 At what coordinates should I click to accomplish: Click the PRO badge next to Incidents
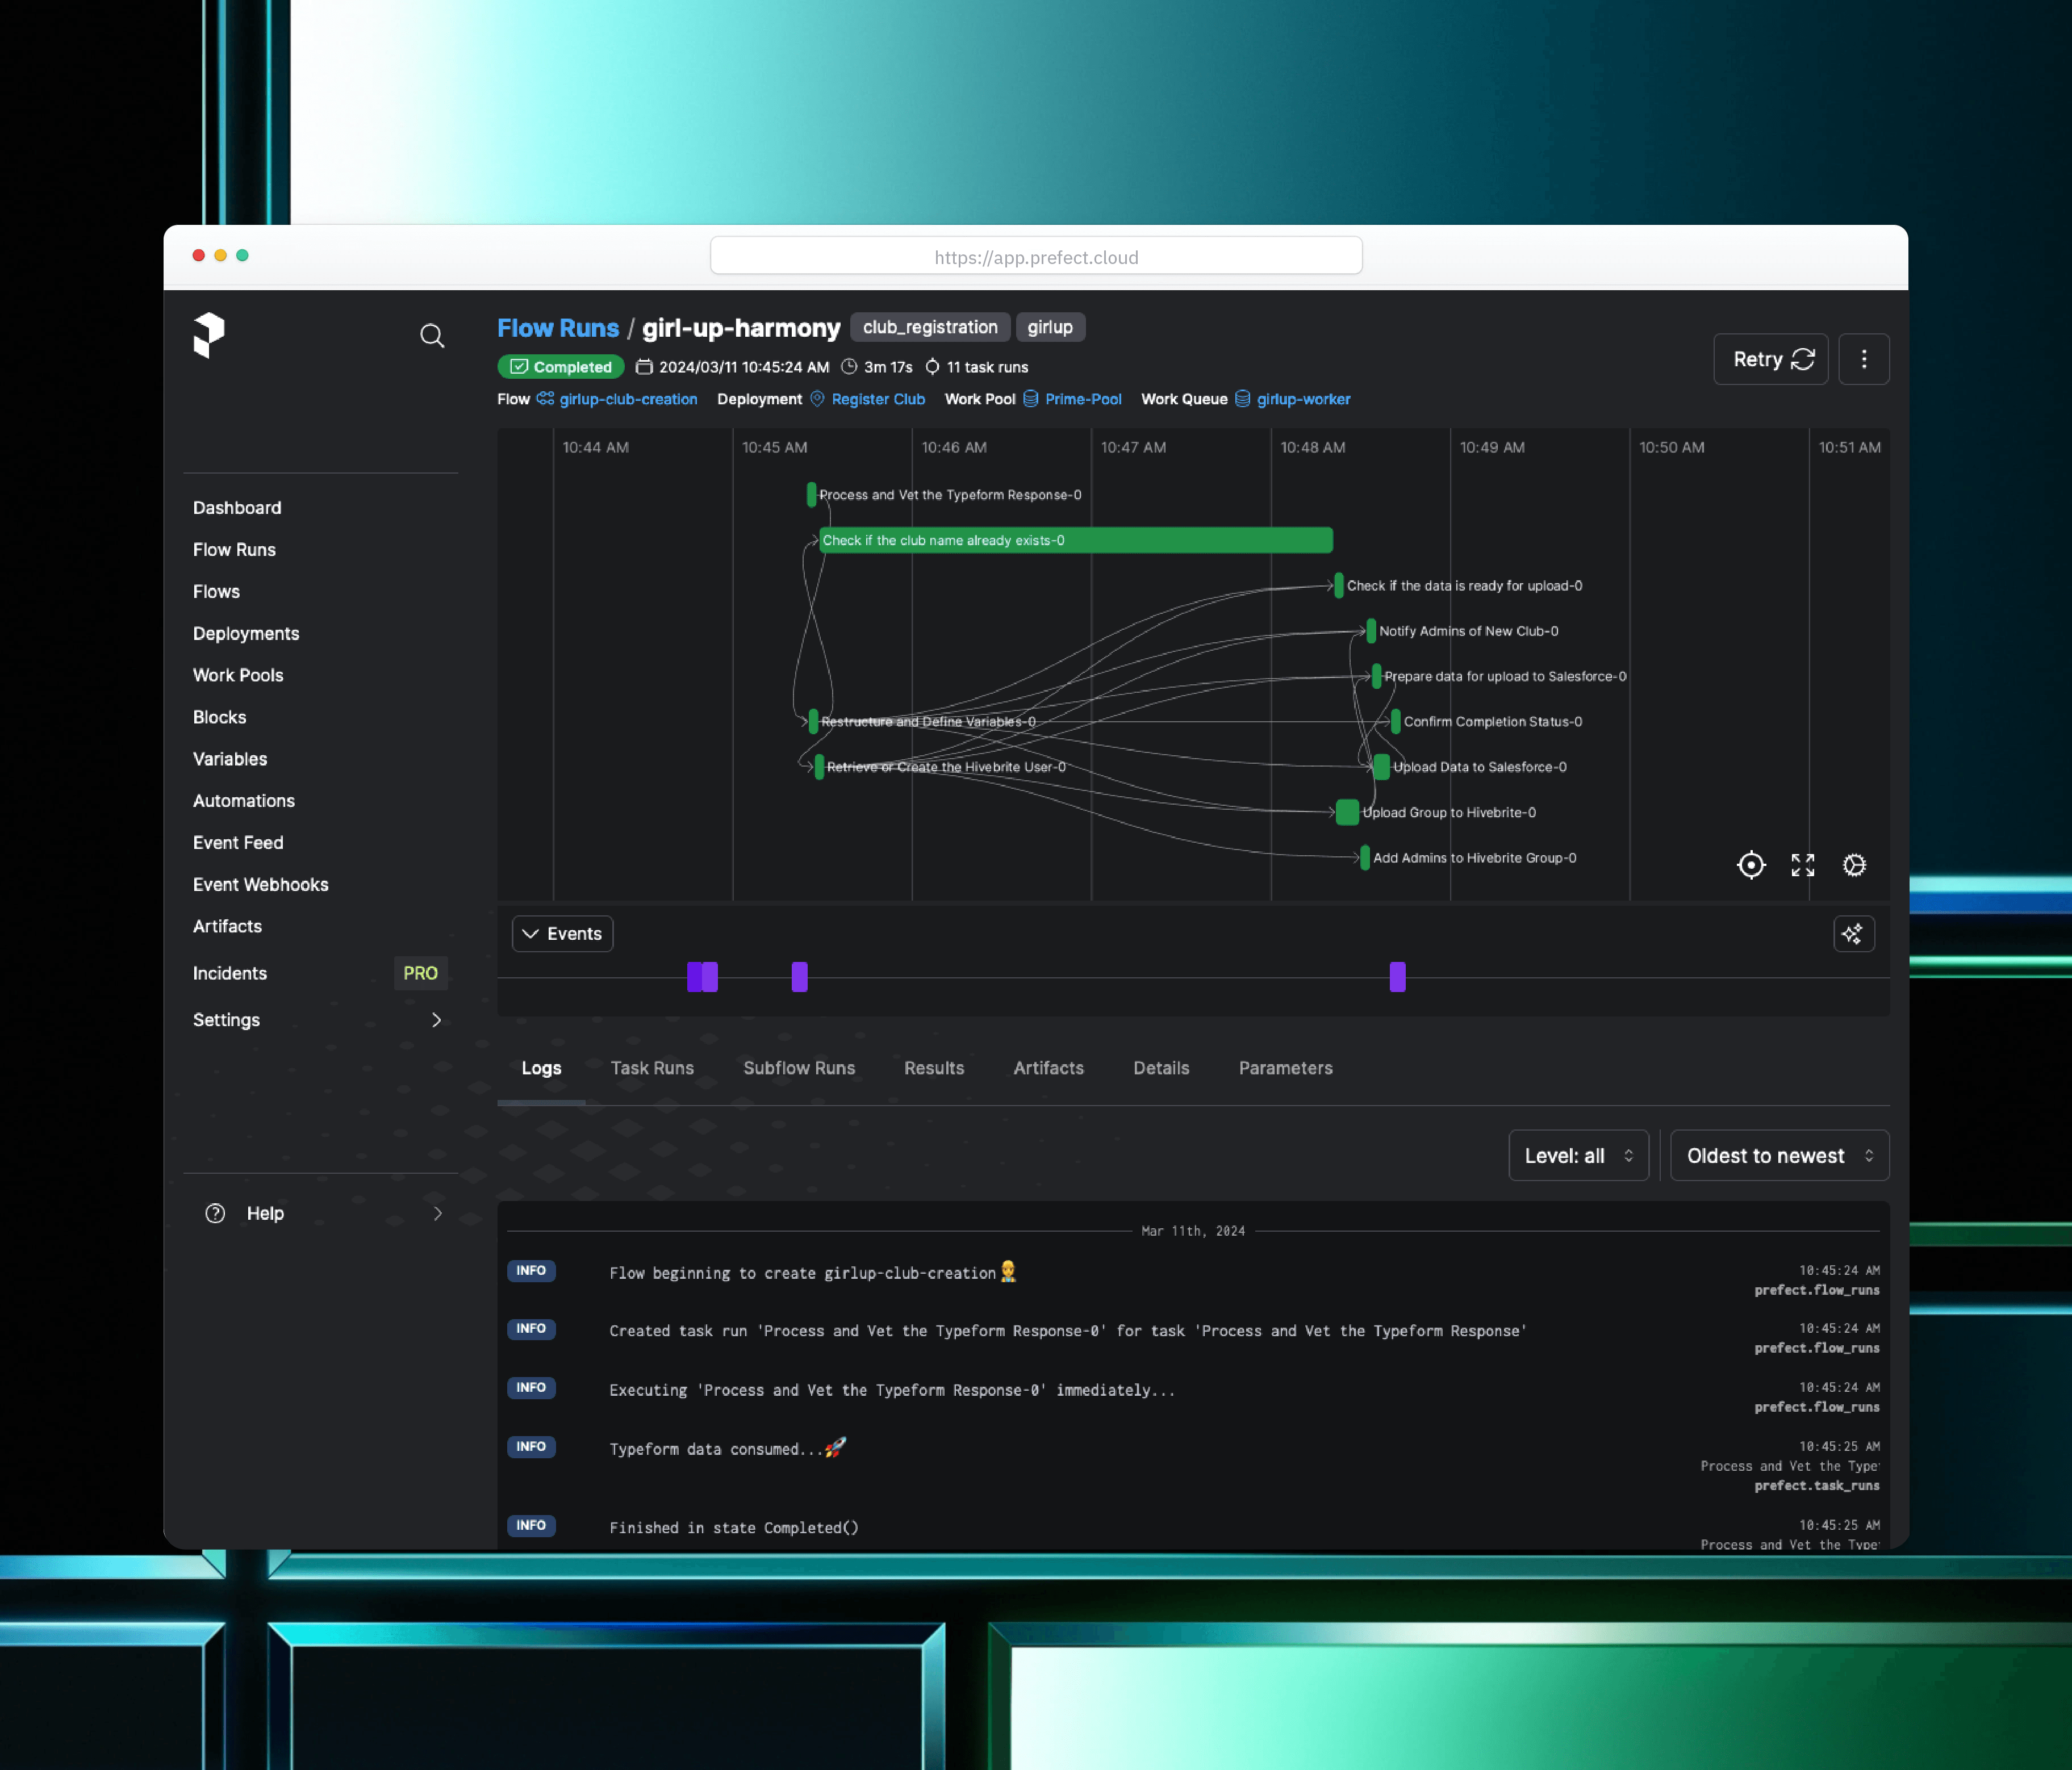tap(420, 973)
